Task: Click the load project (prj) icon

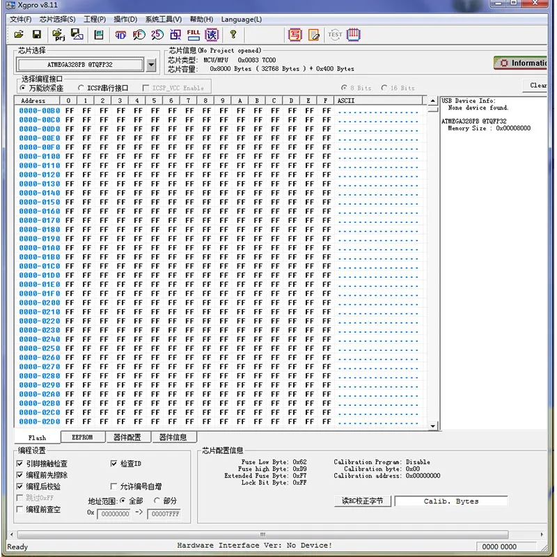Action: (58, 34)
